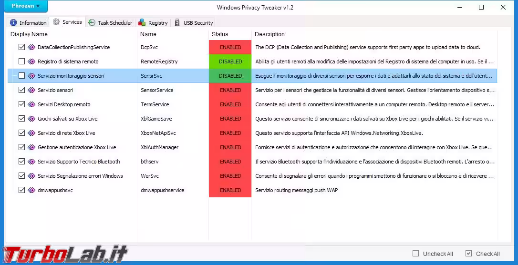
Task: Click the Registro di sistema remoto icon
Action: (32, 61)
